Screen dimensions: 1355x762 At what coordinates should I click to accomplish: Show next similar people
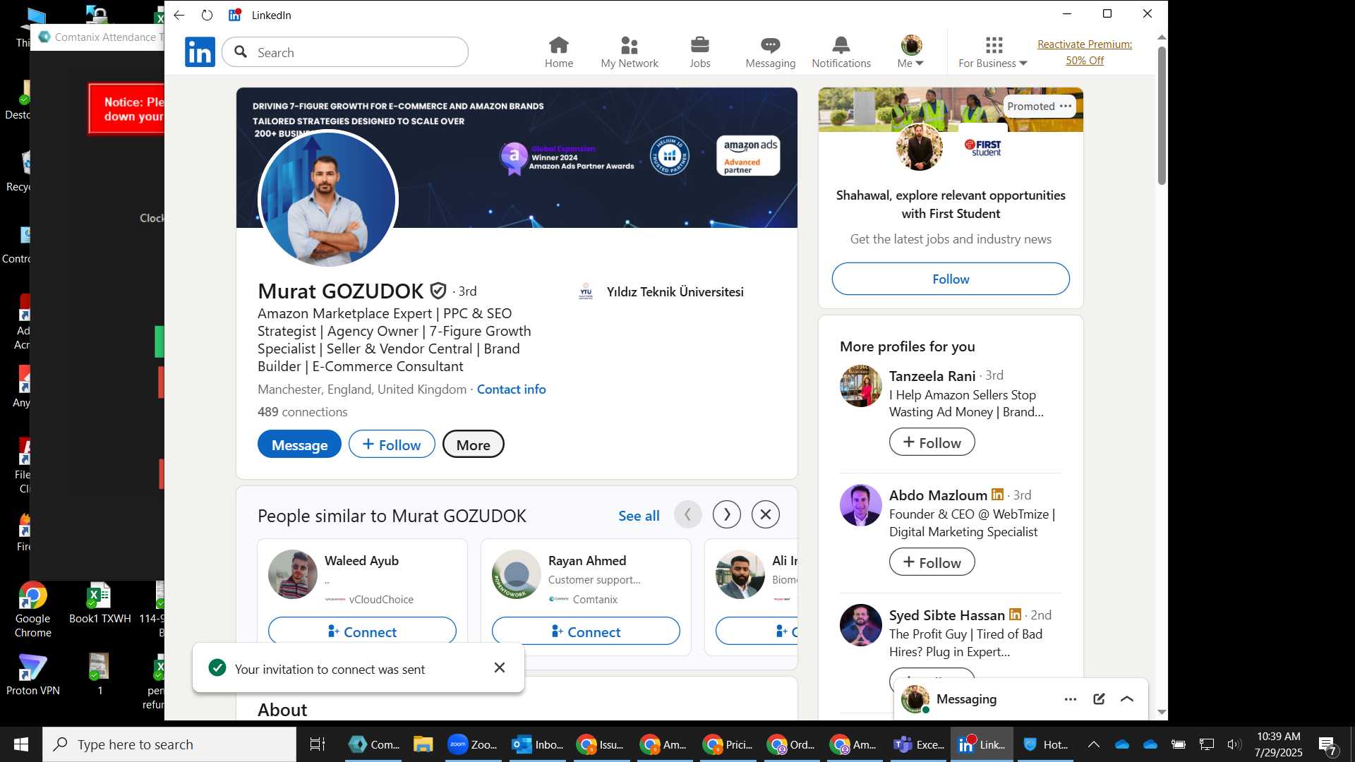point(727,515)
